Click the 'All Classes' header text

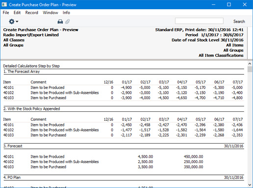click(x=14, y=40)
